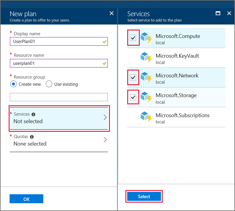Click the Microsoft.Subscriptions service icon
The image size is (235, 211).
click(x=146, y=117)
